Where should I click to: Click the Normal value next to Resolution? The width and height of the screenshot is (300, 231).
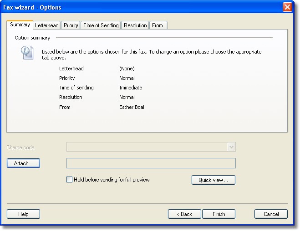(x=127, y=97)
